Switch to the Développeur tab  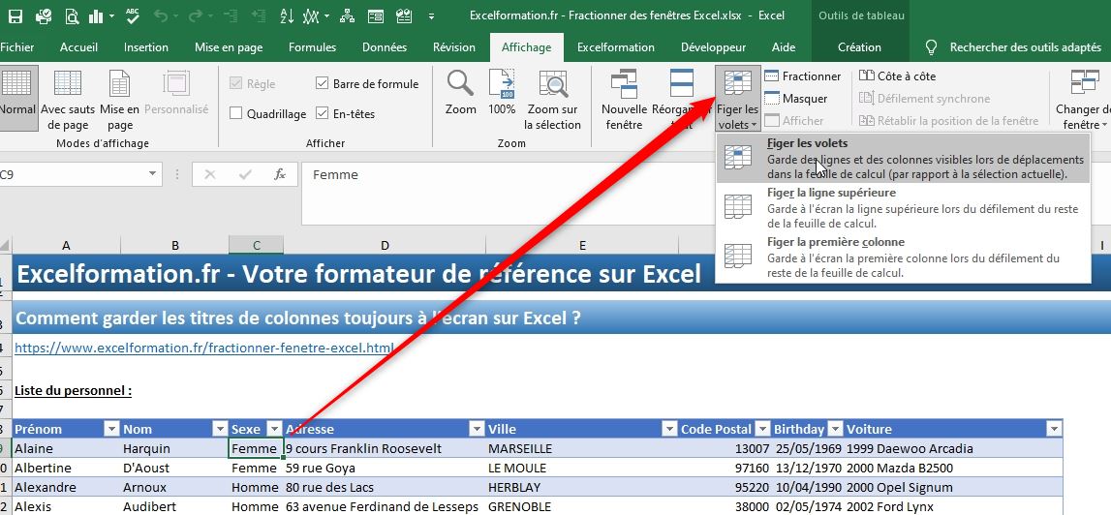pos(714,47)
